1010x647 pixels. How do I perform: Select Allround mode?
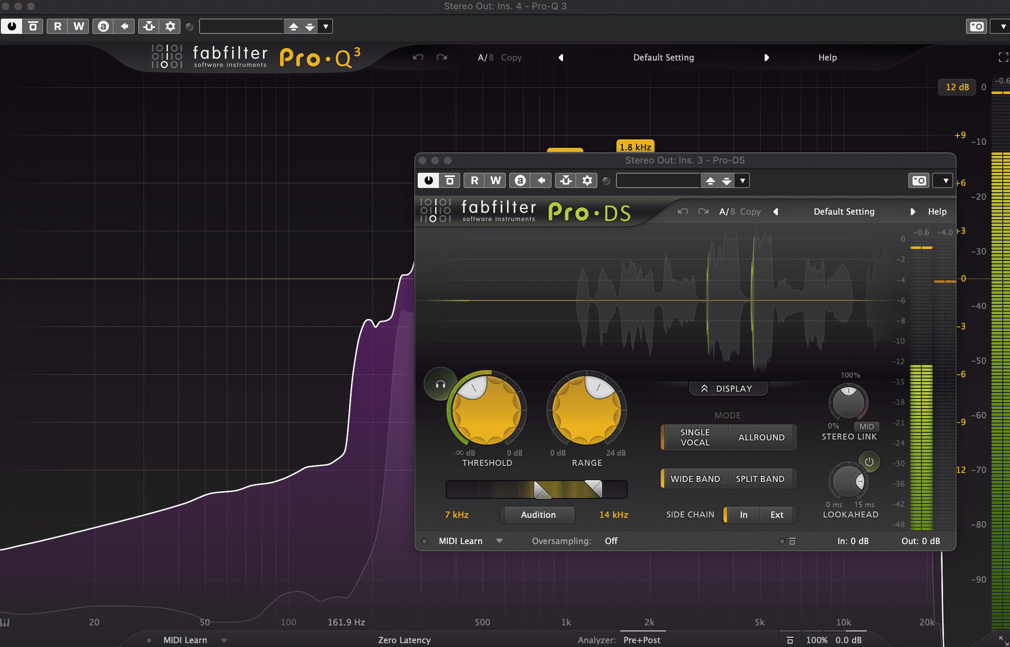[761, 437]
